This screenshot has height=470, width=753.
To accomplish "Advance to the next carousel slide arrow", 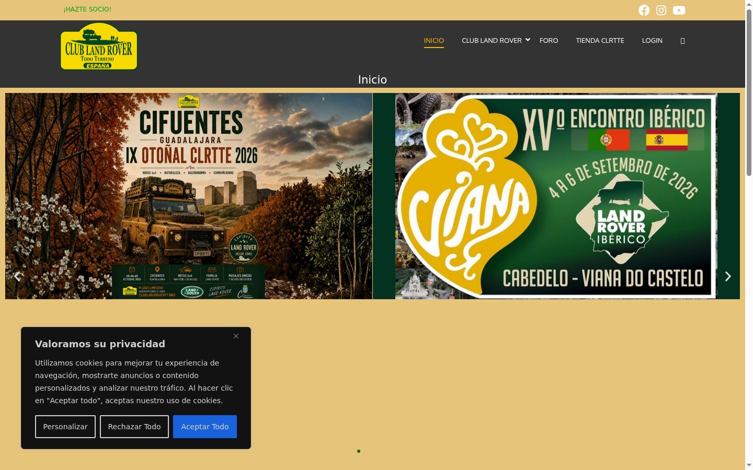I will [727, 276].
